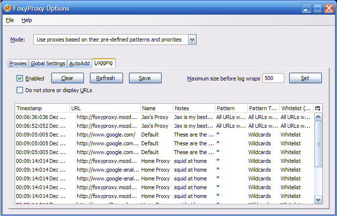Screen dimensions: 337x216
Task: Click the log list vertical scrollbar thumb
Action: point(318,144)
